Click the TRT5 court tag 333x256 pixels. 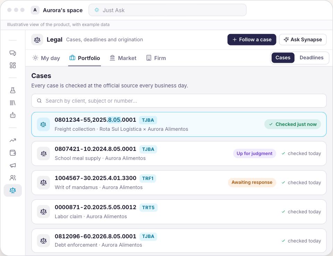148,207
